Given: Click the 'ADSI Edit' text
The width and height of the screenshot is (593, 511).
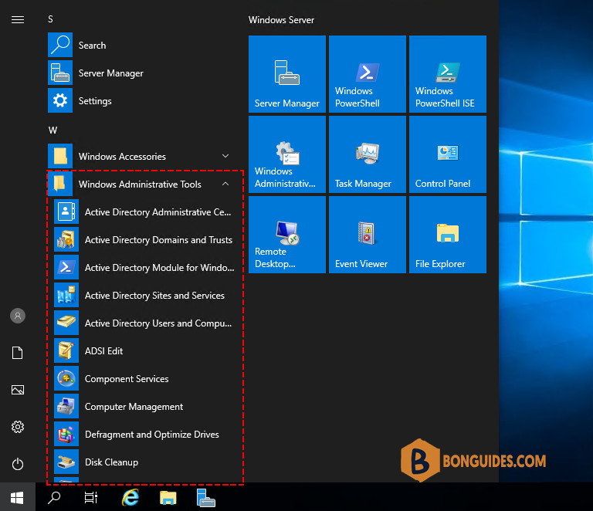Looking at the screenshot, I should (104, 351).
